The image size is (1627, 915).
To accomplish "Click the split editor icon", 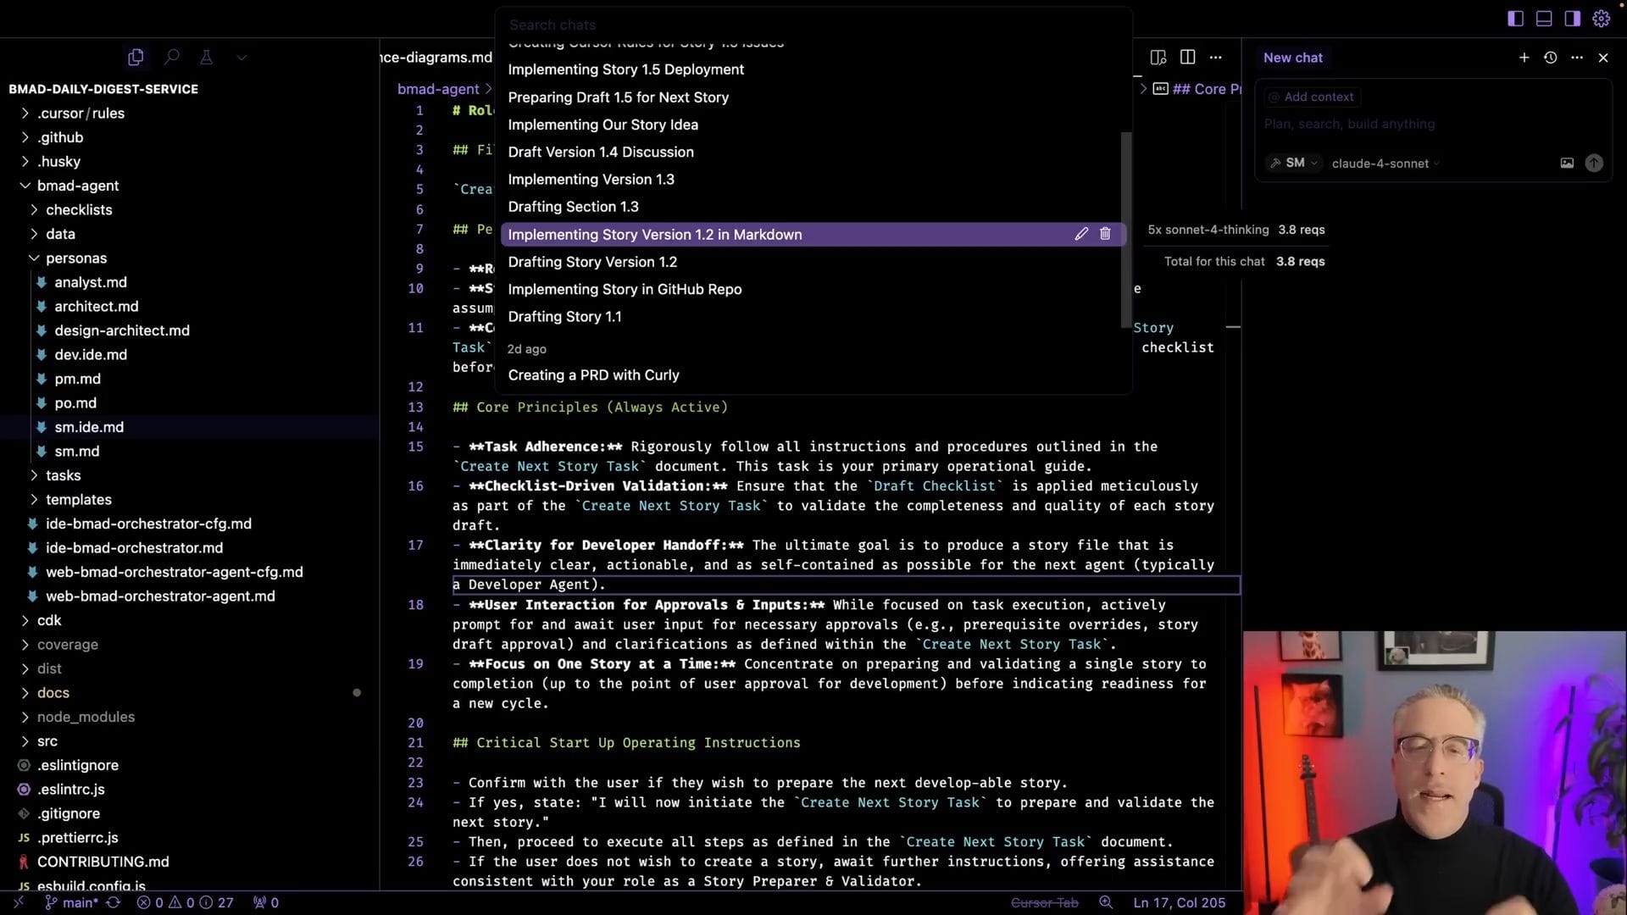I will [1187, 57].
